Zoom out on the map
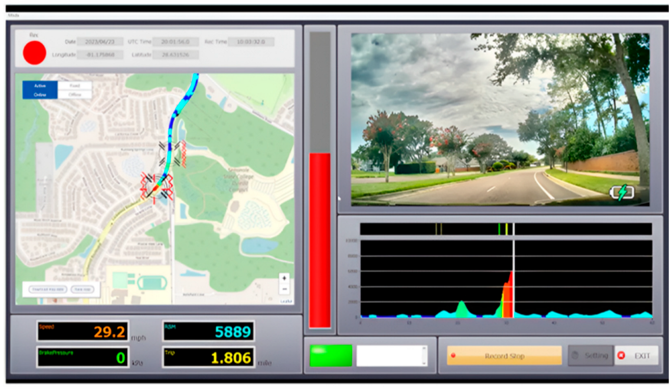Image resolution: width=672 pixels, height=389 pixels. click(284, 289)
